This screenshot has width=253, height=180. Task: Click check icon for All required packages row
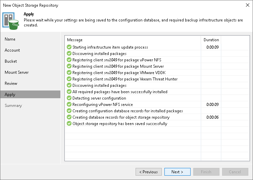coord(69,92)
